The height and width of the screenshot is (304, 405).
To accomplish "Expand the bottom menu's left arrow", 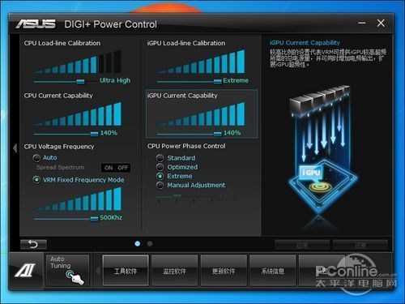I will pyautogui.click(x=98, y=271).
